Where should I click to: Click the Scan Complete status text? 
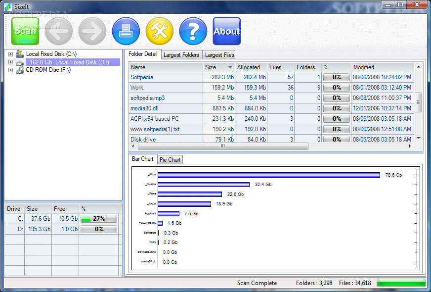(x=257, y=283)
